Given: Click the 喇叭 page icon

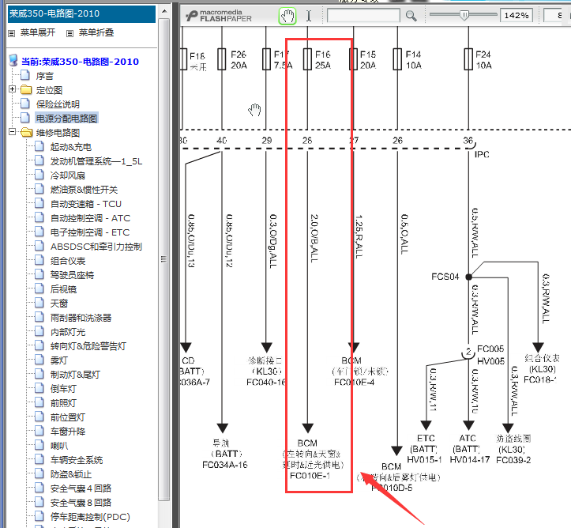Looking at the screenshot, I should tap(39, 445).
